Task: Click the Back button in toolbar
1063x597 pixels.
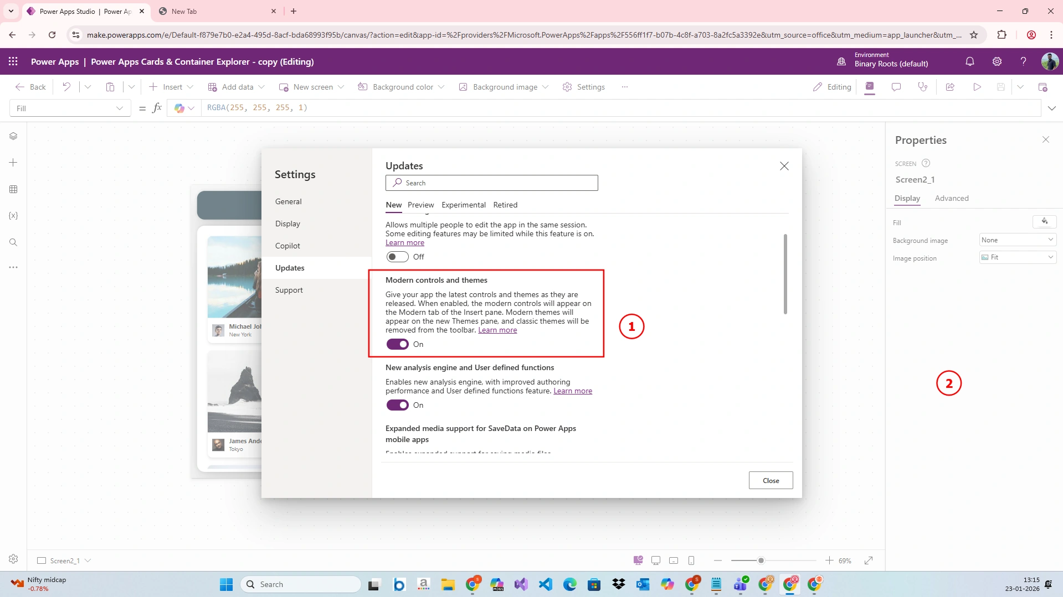Action: pos(31,87)
